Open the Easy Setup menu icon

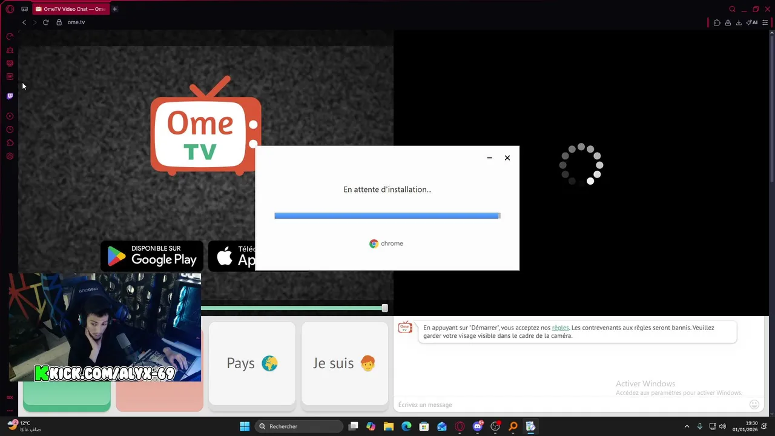765,22
